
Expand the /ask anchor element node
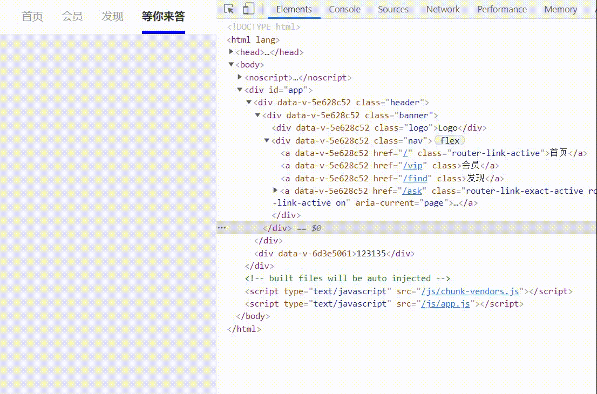click(x=276, y=191)
